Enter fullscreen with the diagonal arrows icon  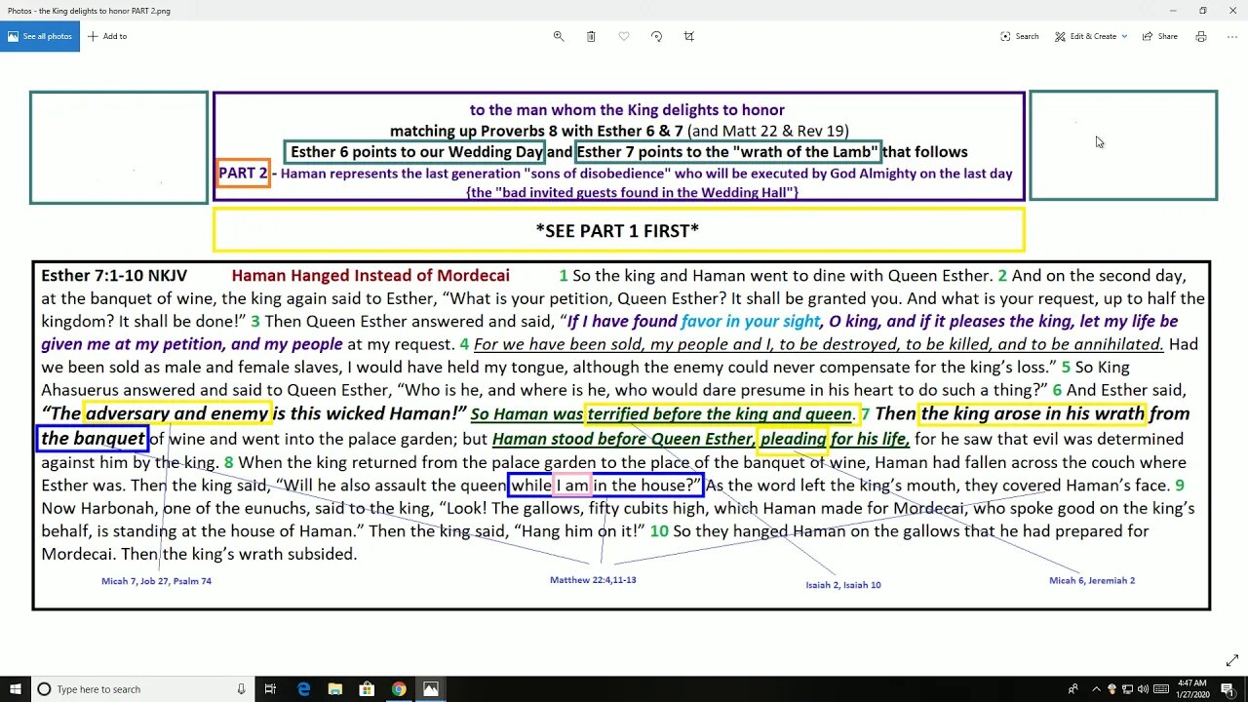tap(1232, 661)
